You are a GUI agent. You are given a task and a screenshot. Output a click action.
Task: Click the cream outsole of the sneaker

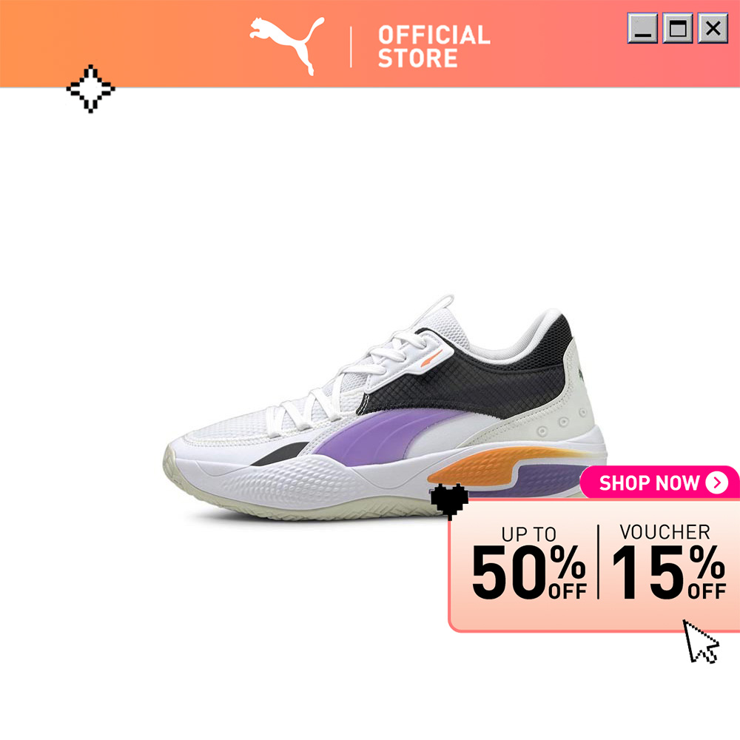tap(302, 505)
